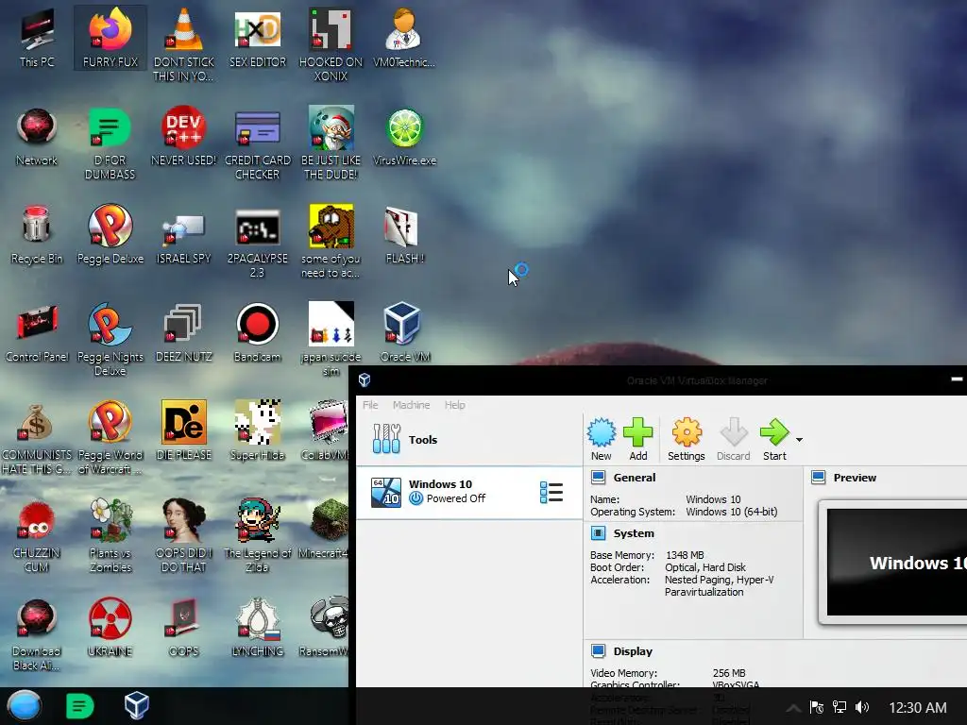Click the Windows 10 preview thumbnail
The height and width of the screenshot is (725, 967).
[895, 563]
